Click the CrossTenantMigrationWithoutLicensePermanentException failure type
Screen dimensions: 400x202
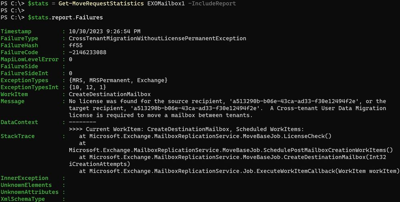coord(157,38)
